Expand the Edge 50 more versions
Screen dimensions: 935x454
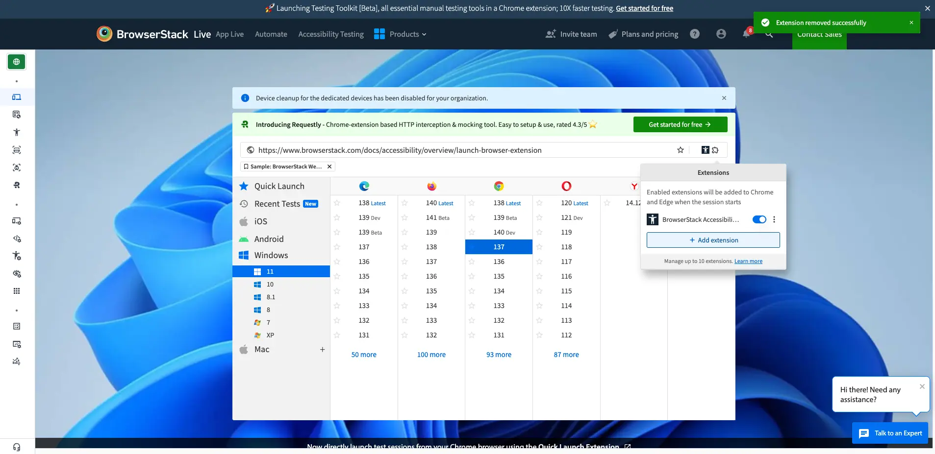tap(364, 355)
